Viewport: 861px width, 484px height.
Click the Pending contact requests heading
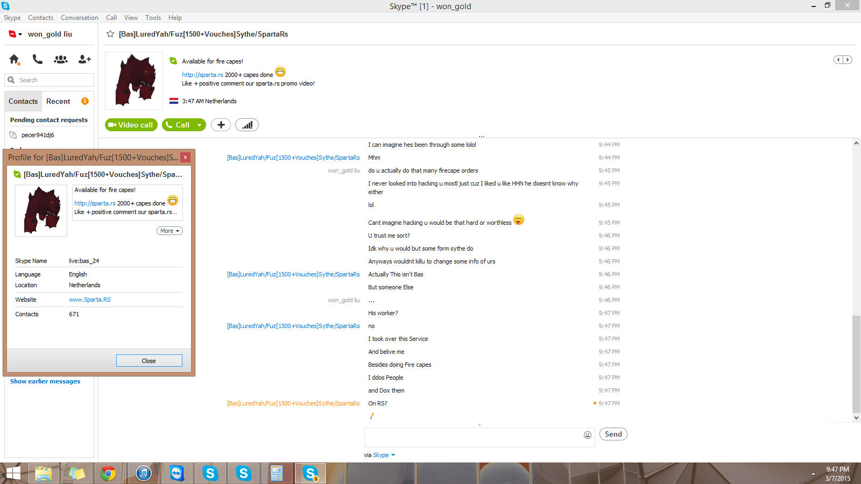pos(49,120)
